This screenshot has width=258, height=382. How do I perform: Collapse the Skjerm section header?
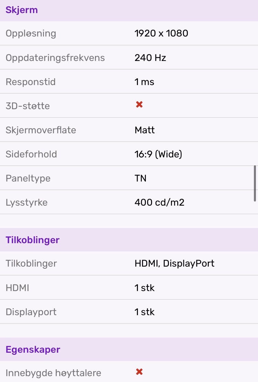(22, 10)
